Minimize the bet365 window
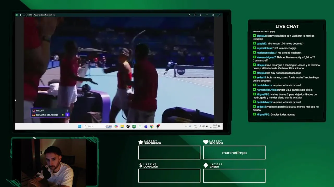The width and height of the screenshot is (334, 187). (x=207, y=15)
